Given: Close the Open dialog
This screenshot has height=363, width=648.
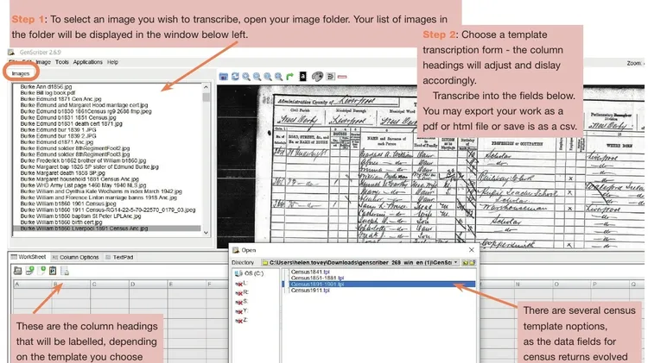Looking at the screenshot, I should (x=472, y=250).
